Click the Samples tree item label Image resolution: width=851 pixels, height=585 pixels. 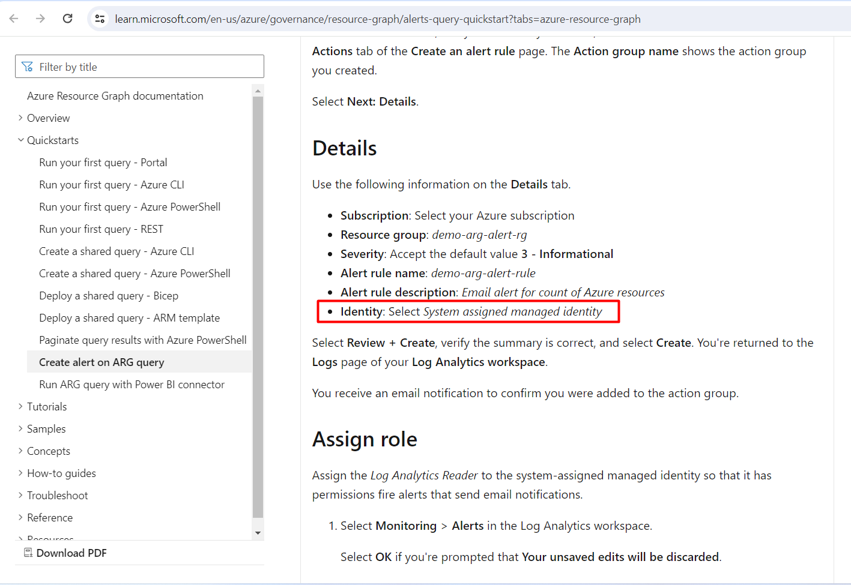click(46, 429)
